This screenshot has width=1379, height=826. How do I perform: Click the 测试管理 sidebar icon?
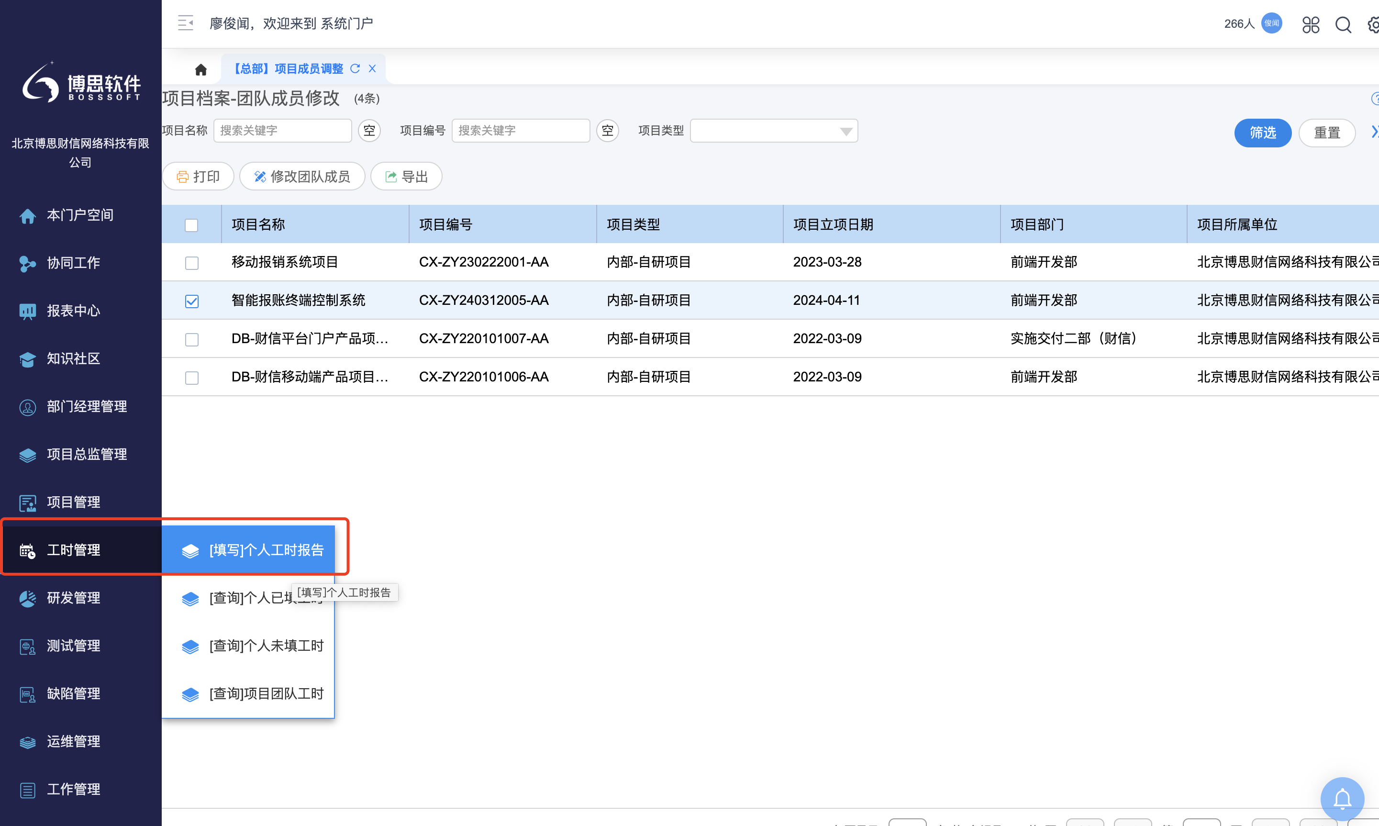click(27, 646)
